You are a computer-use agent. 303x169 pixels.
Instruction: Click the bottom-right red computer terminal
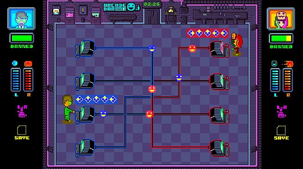219,148
